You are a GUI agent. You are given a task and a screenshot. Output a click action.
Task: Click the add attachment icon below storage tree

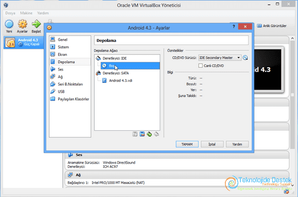(x=135, y=134)
